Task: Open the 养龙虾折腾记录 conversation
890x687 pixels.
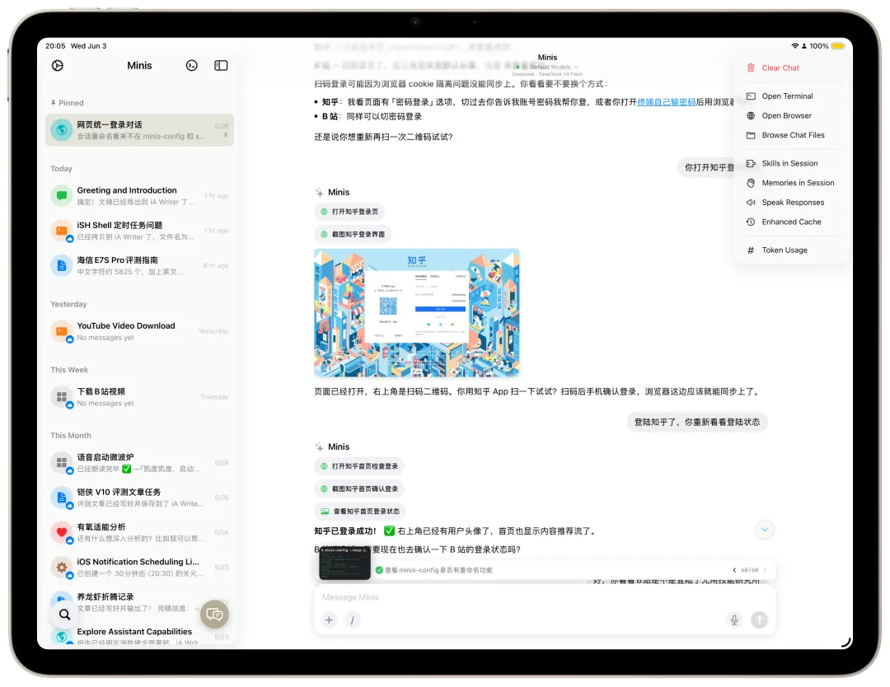Action: (139, 602)
